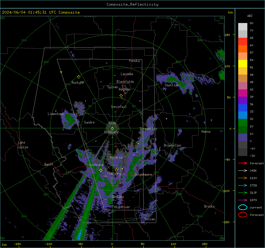
Task: Click the Ponoka map label
Action: (x=134, y=61)
